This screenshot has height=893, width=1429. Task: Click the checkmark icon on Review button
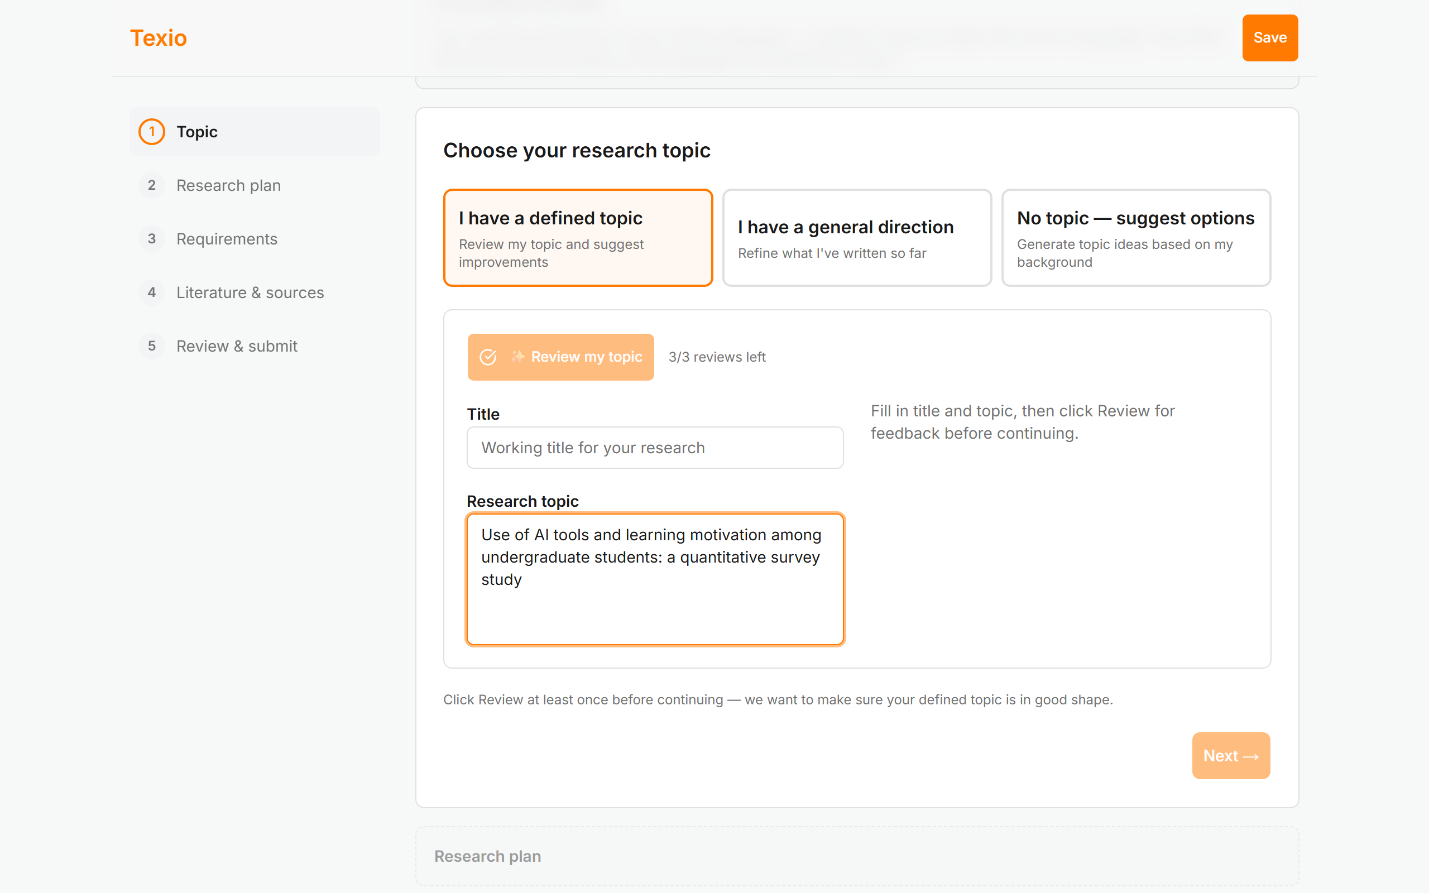[x=488, y=357]
